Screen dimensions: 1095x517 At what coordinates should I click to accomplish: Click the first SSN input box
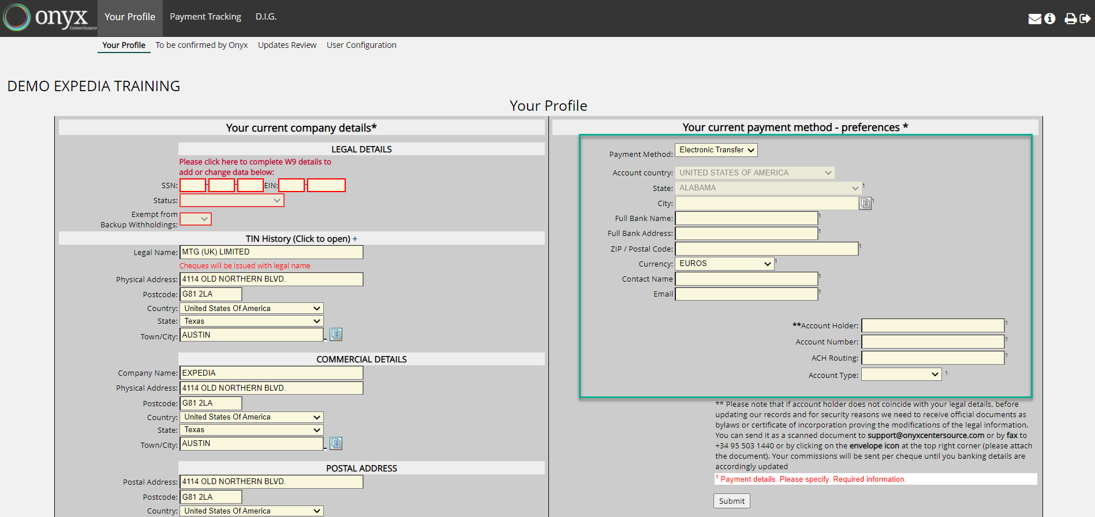193,185
